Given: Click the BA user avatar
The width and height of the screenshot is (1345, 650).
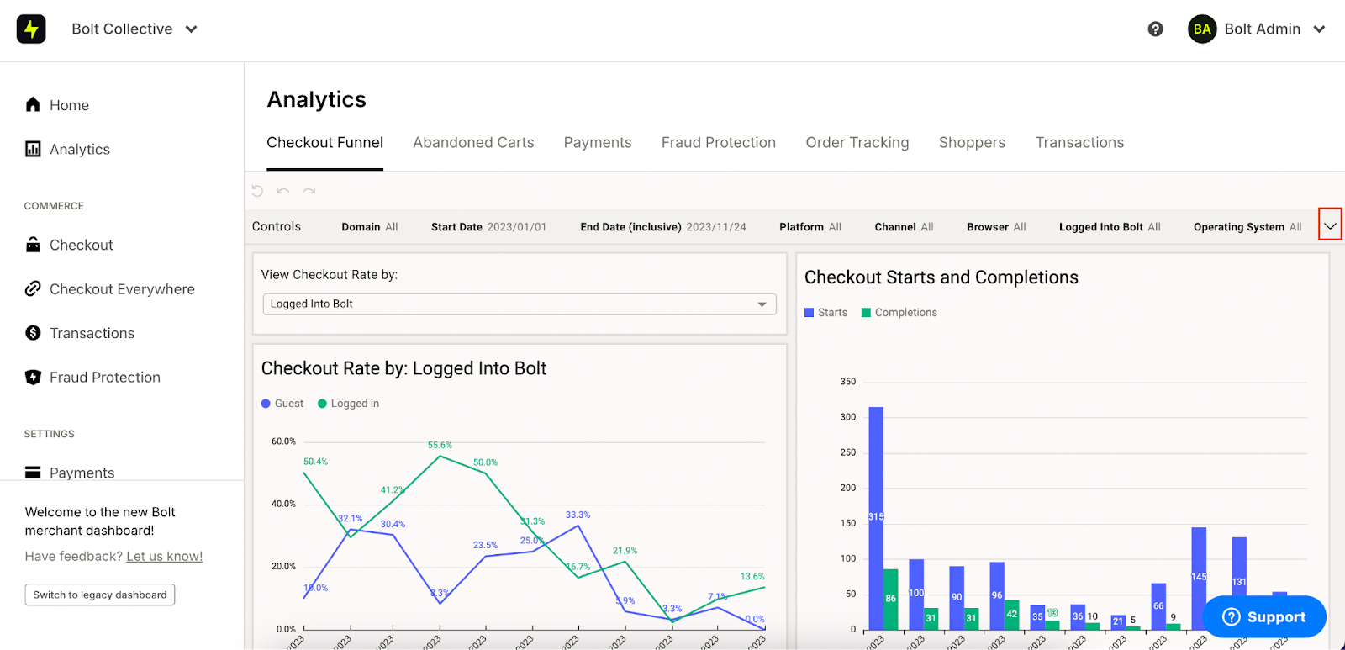Looking at the screenshot, I should 1202,29.
